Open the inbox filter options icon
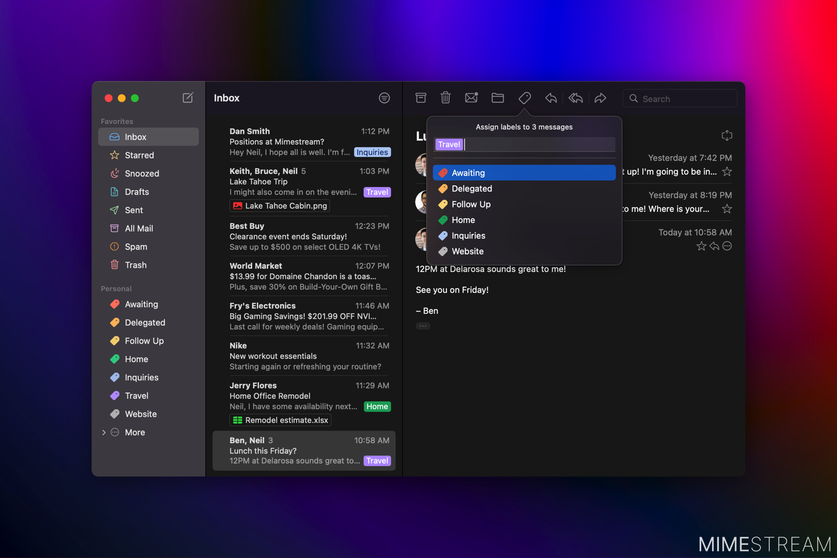Image resolution: width=837 pixels, height=558 pixels. 384,98
